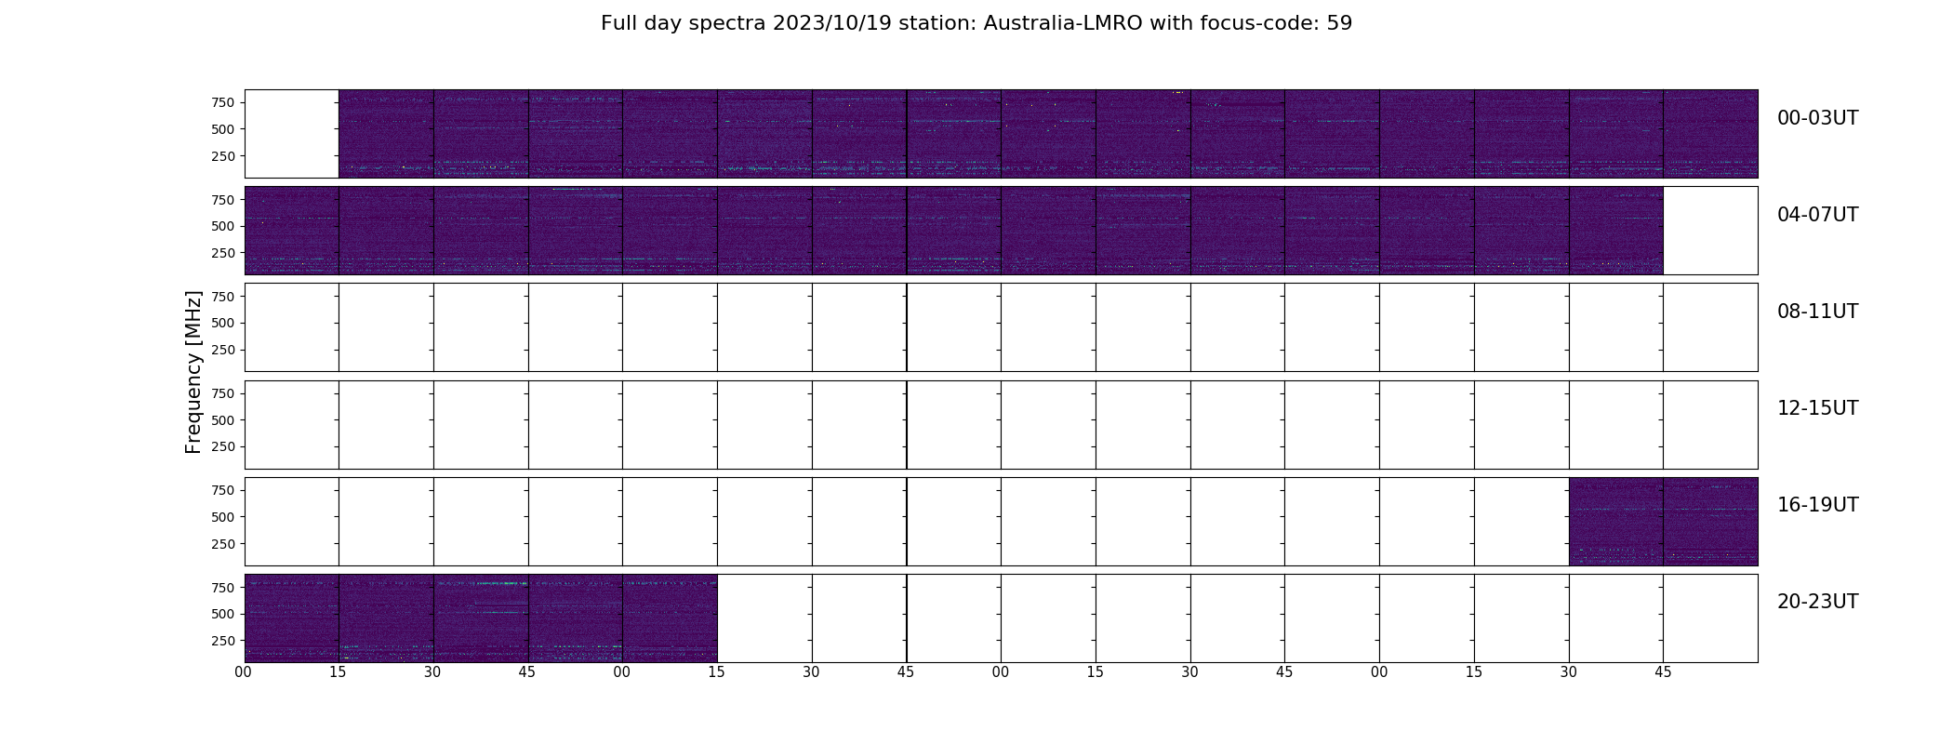Viewport: 1953px width, 744px height.
Task: Click the purple spectrogram segment in the 20-23UT row
Action: [x=481, y=618]
